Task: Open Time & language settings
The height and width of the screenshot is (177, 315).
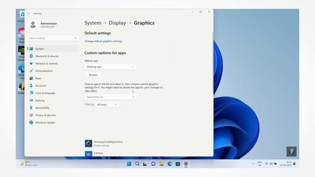Action: point(53,93)
